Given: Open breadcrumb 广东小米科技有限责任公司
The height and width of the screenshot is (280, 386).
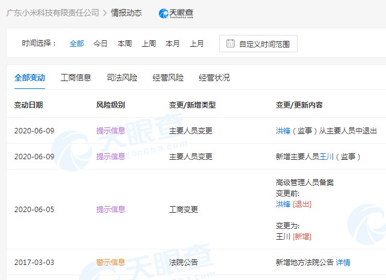Looking at the screenshot, I should point(53,13).
